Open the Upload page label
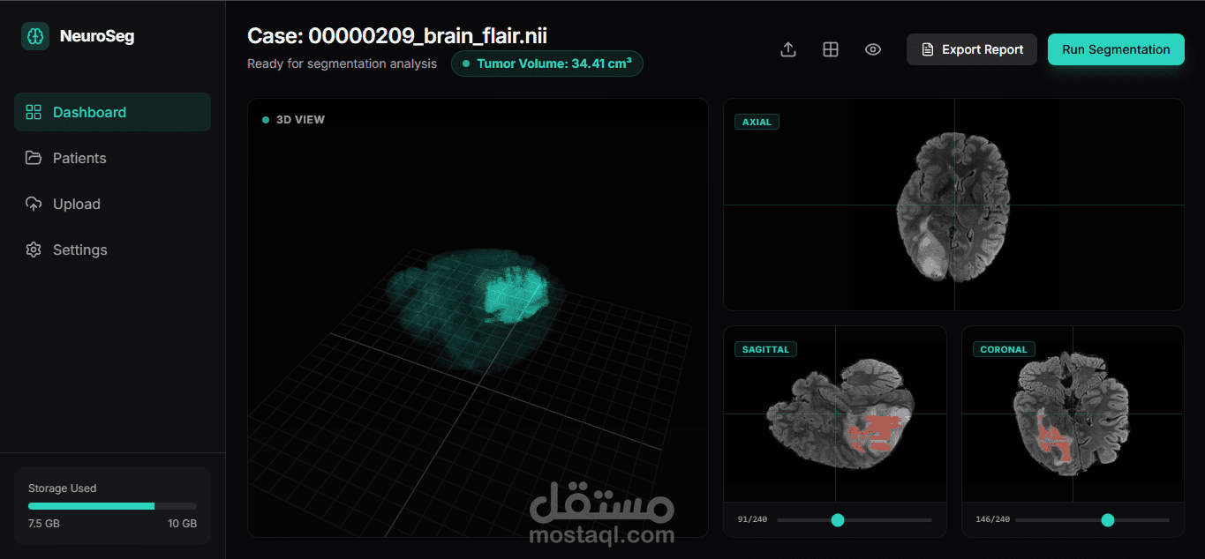Image resolution: width=1205 pixels, height=559 pixels. [77, 204]
